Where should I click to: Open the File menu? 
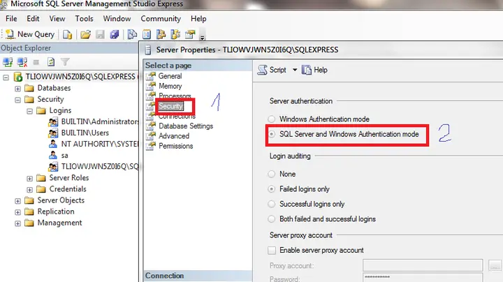(11, 19)
